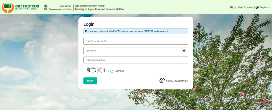This screenshot has height=110, width=272.
Task: Click the Government of India emblem
Action: pos(46,7)
